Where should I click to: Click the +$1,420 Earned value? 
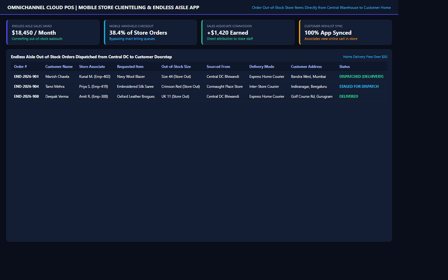227,33
